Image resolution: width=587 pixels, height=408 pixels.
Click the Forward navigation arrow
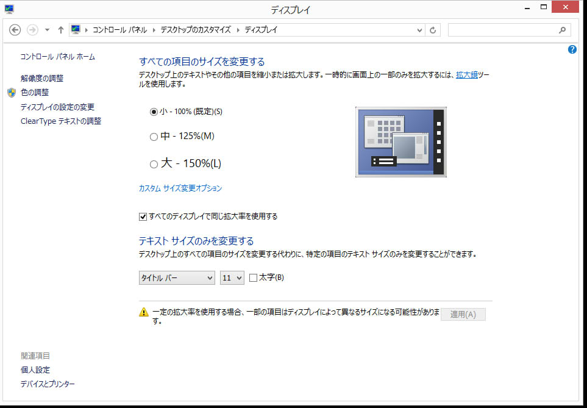pyautogui.click(x=33, y=30)
